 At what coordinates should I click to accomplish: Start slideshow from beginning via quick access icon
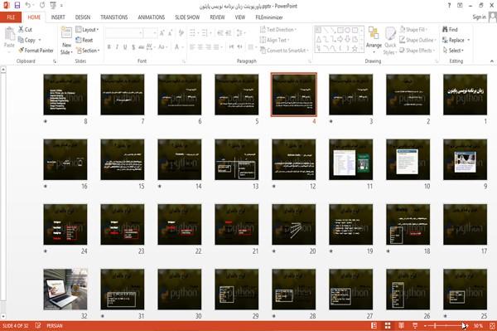pyautogui.click(x=53, y=6)
